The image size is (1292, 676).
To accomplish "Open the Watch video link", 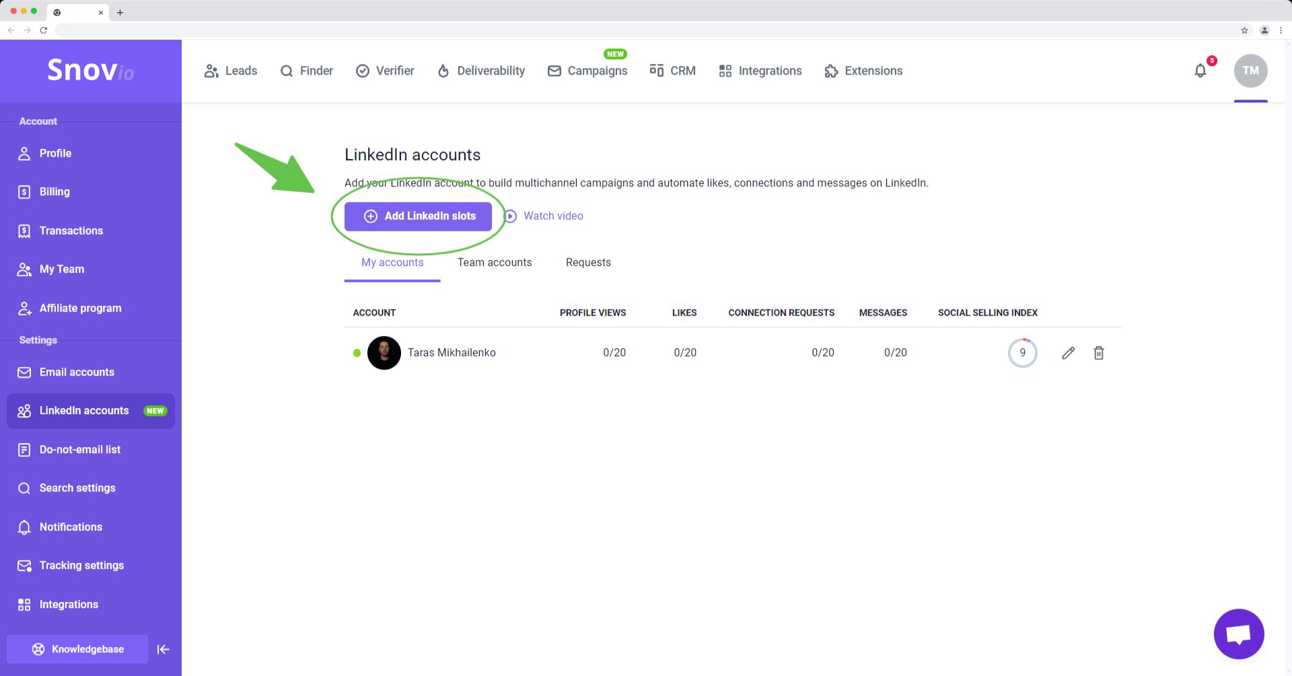I will point(552,216).
